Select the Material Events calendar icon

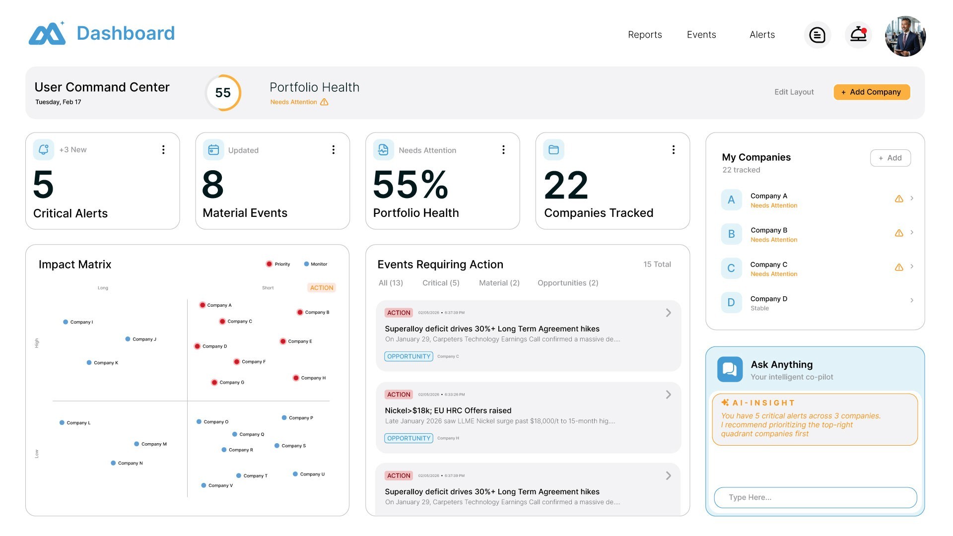click(x=213, y=149)
